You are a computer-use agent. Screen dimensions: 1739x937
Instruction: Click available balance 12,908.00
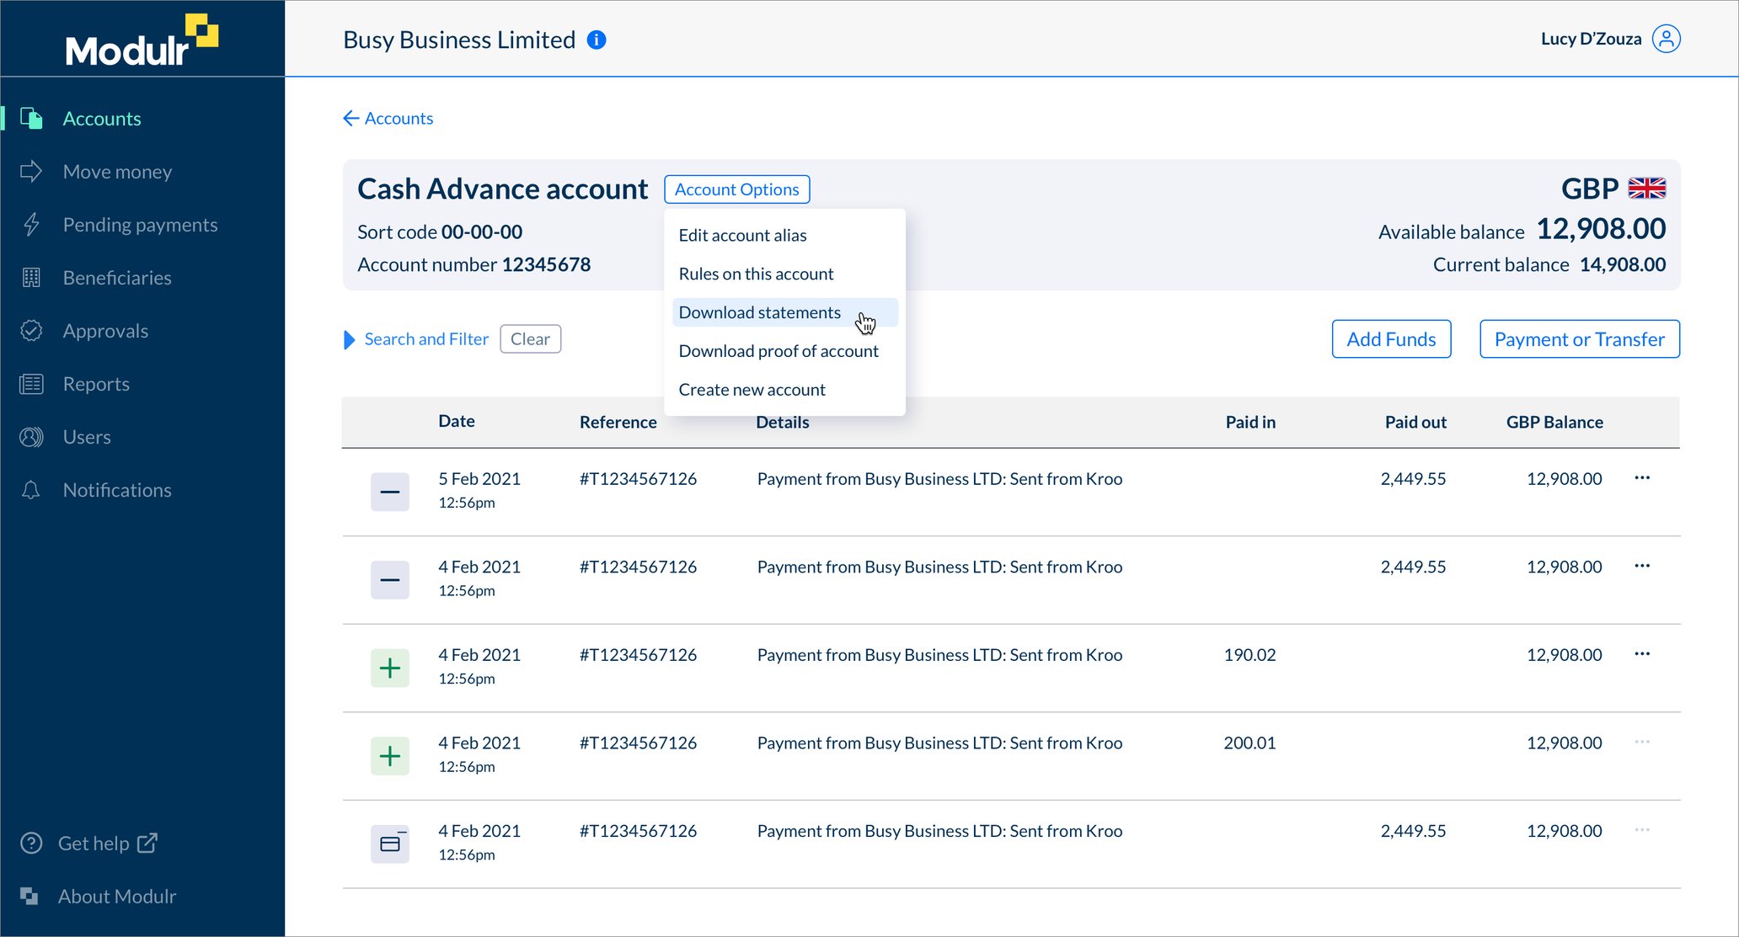click(x=1601, y=229)
